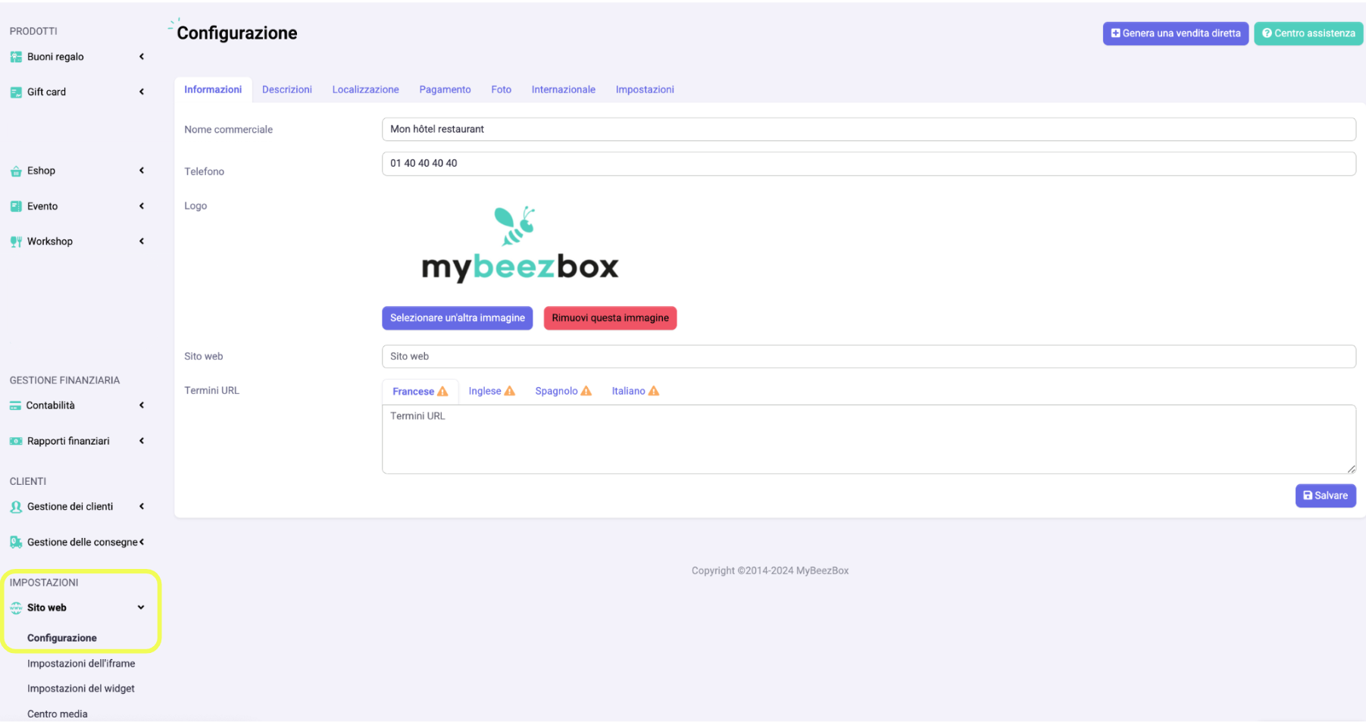The height and width of the screenshot is (725, 1366).
Task: Click the Buoni regalo gift icon
Action: [16, 57]
